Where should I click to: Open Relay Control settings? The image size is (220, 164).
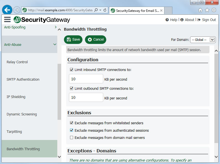point(29,62)
